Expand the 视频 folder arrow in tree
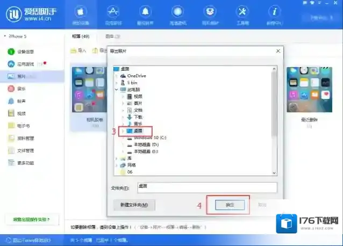343x246 pixels. click(x=123, y=96)
